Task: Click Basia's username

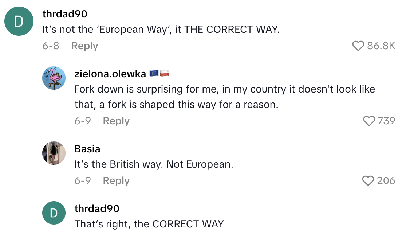Action: [87, 148]
